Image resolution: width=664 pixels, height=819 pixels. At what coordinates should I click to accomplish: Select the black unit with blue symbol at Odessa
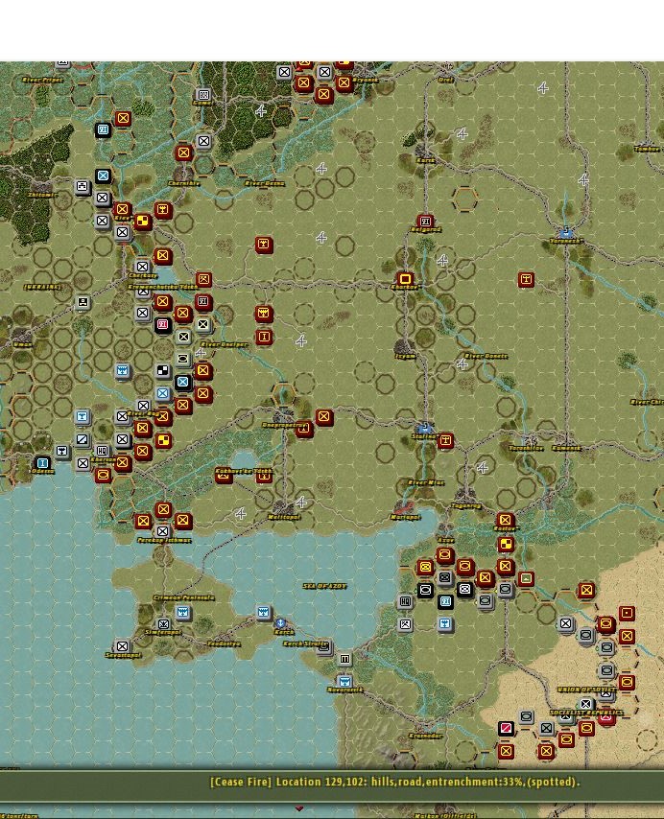coord(42,463)
